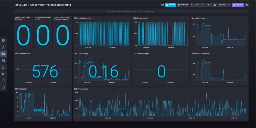Click the InfluxData breadcrumb text
The height and width of the screenshot is (128, 256).
21,5
